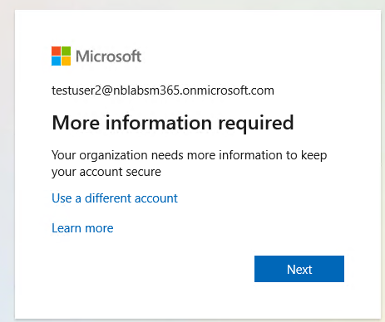Follow the Learn more link
Screen dimensions: 385x322
82,228
